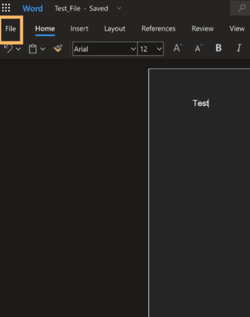
Task: Expand the Paste options chevron
Action: (x=43, y=49)
